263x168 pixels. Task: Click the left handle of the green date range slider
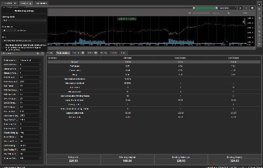tap(194, 8)
